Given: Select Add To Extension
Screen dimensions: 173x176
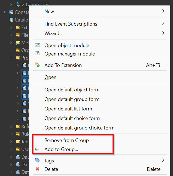Looking at the screenshot, I should (x=100, y=65).
